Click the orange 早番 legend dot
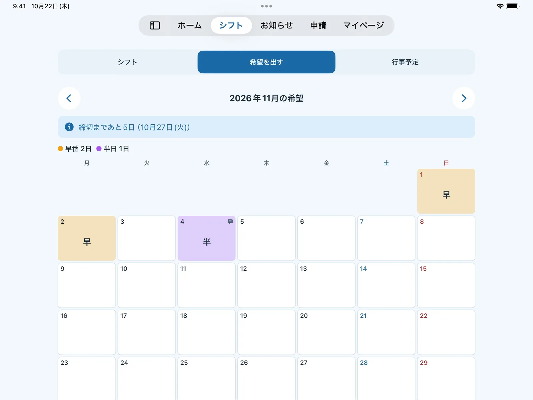The height and width of the screenshot is (400, 533). pyautogui.click(x=60, y=149)
